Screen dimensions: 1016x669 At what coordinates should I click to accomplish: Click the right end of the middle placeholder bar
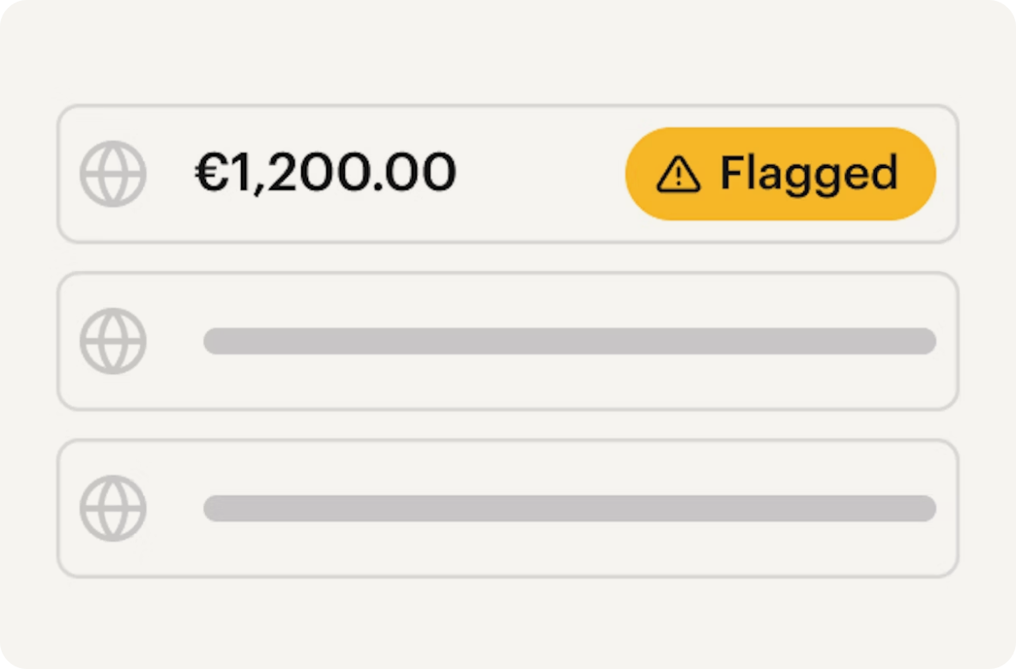coord(923,341)
